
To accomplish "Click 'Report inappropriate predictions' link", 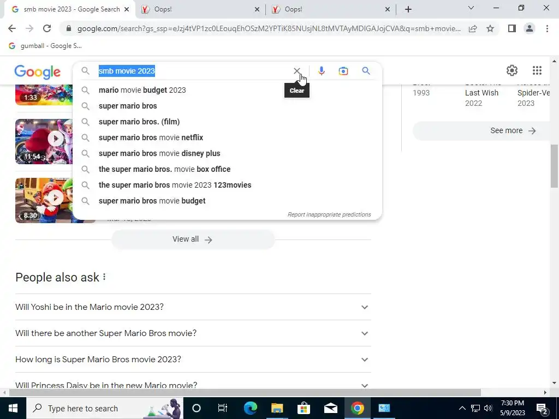I will 329,214.
